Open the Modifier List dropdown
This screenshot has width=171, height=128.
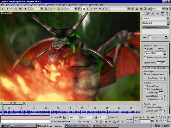pyautogui.click(x=168, y=23)
